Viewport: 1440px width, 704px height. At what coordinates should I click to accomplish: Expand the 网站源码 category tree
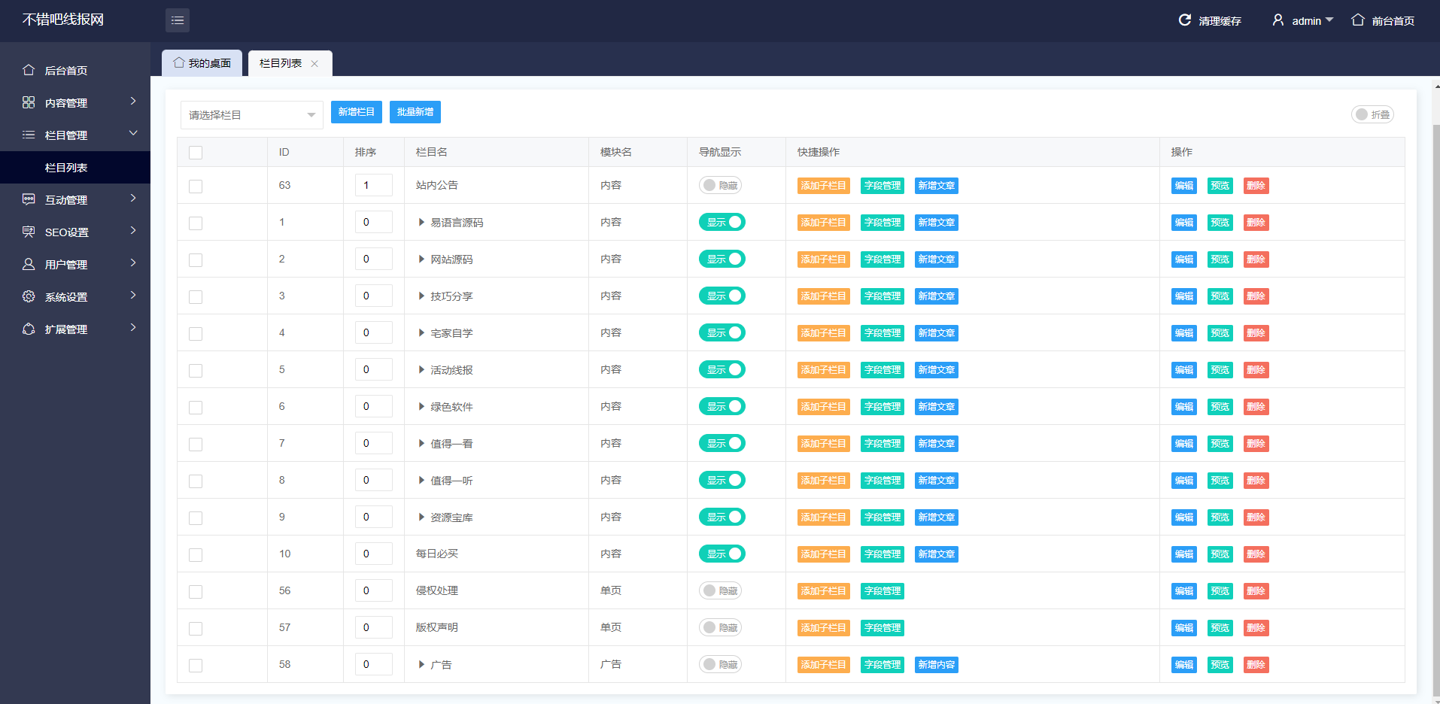click(x=421, y=259)
